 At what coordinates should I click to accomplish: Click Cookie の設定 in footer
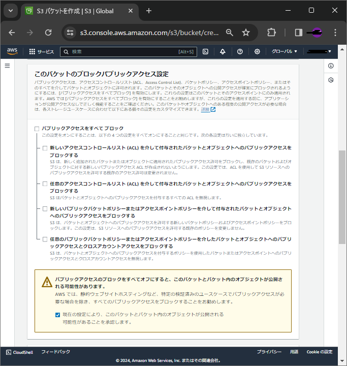click(320, 352)
